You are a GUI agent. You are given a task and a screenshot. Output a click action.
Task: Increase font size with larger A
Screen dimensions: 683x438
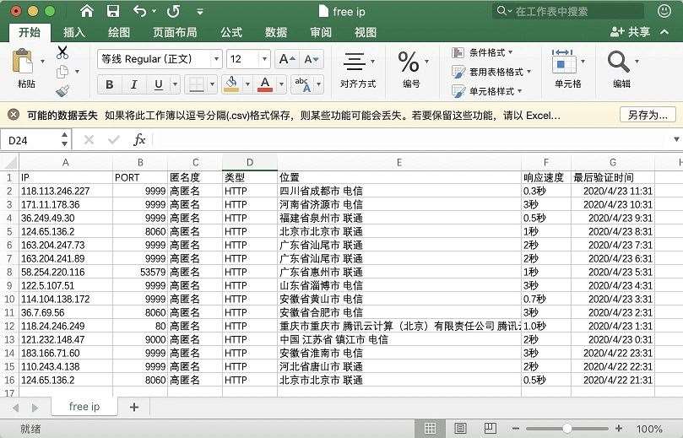point(287,59)
